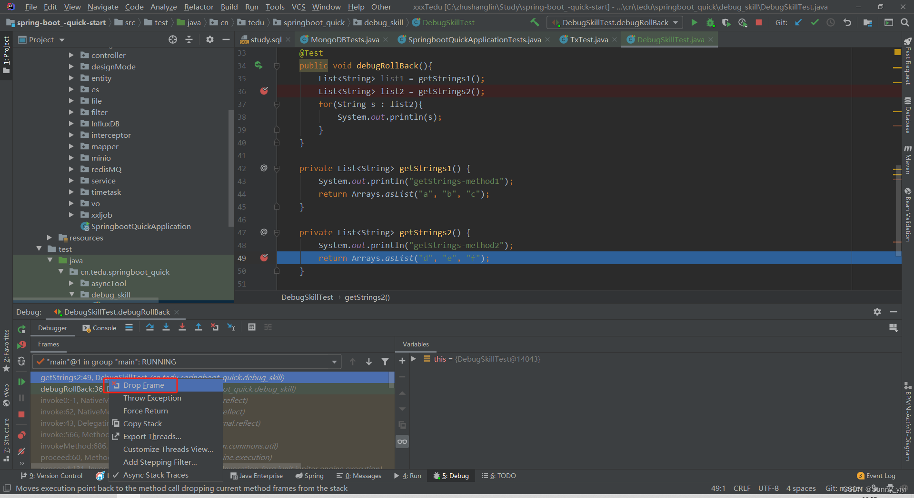Click Run to Cursor icon
The width and height of the screenshot is (914, 498).
click(x=231, y=327)
